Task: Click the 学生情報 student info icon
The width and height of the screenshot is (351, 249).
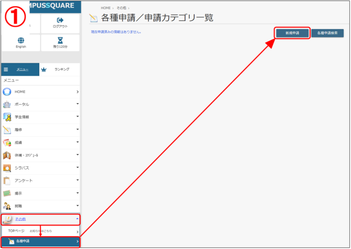Action: point(7,117)
